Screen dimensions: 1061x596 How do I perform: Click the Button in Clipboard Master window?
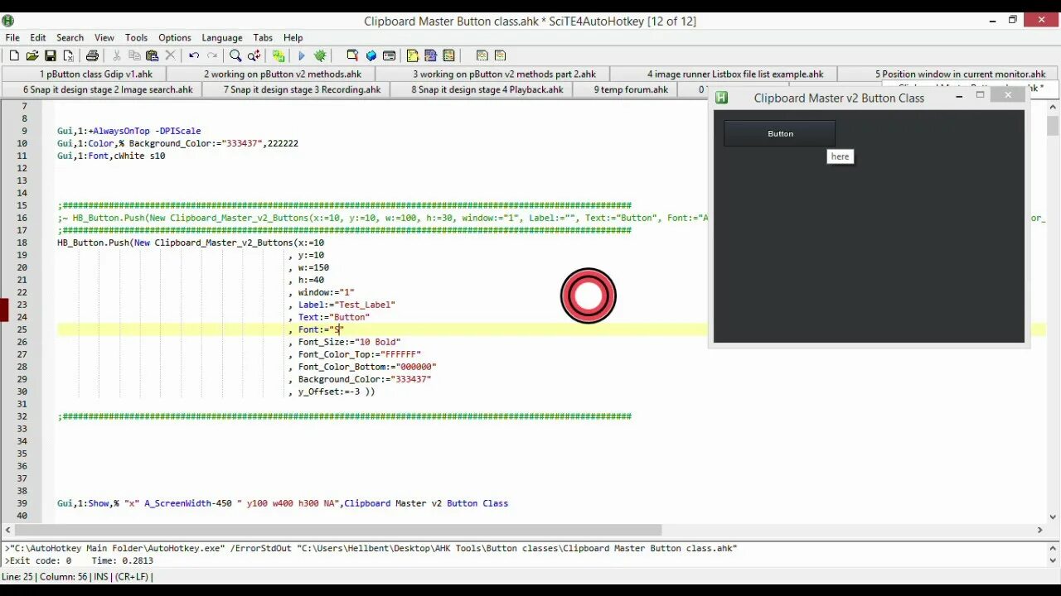pyautogui.click(x=780, y=133)
